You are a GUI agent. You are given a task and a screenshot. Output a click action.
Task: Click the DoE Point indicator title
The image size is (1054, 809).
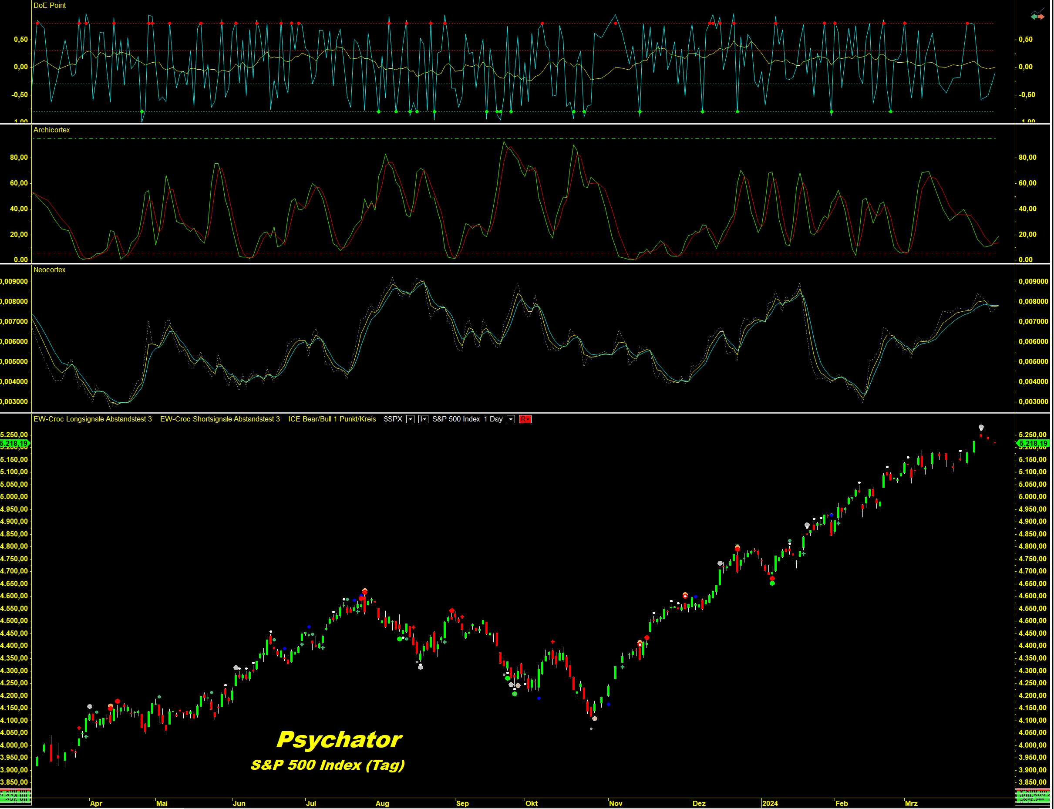pyautogui.click(x=50, y=5)
